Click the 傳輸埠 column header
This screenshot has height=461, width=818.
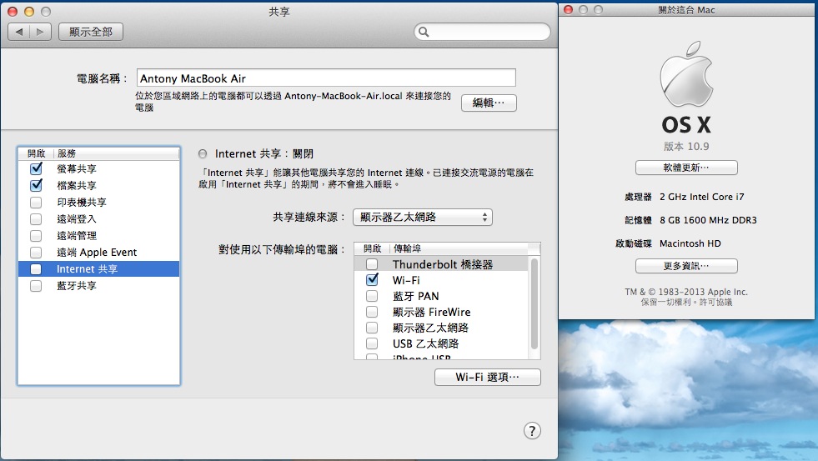[x=459, y=248]
